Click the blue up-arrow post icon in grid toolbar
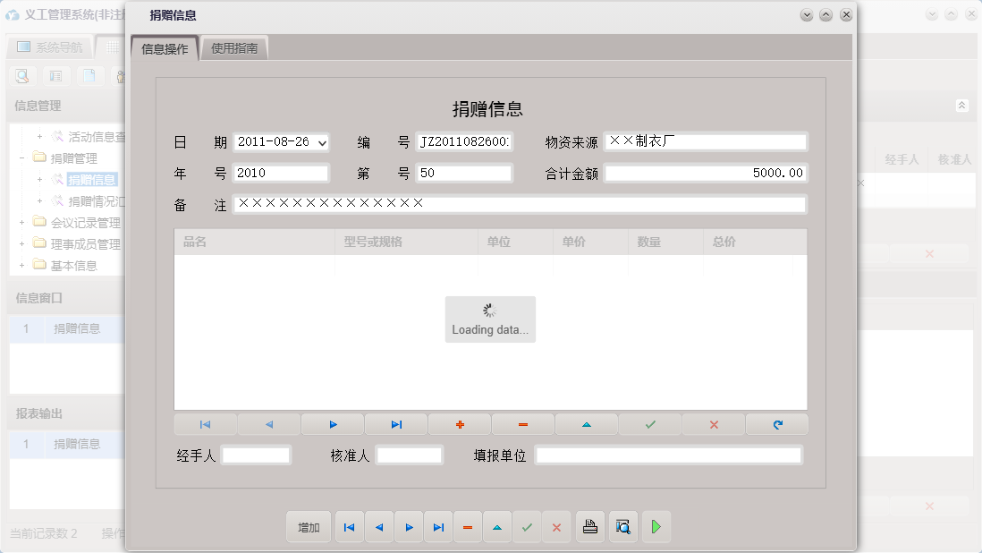This screenshot has width=982, height=553. coord(586,424)
